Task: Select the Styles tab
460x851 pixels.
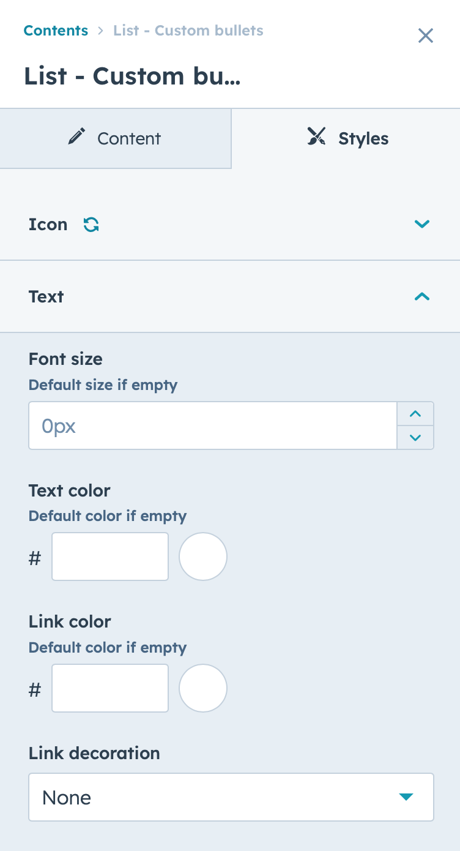Action: pyautogui.click(x=346, y=138)
